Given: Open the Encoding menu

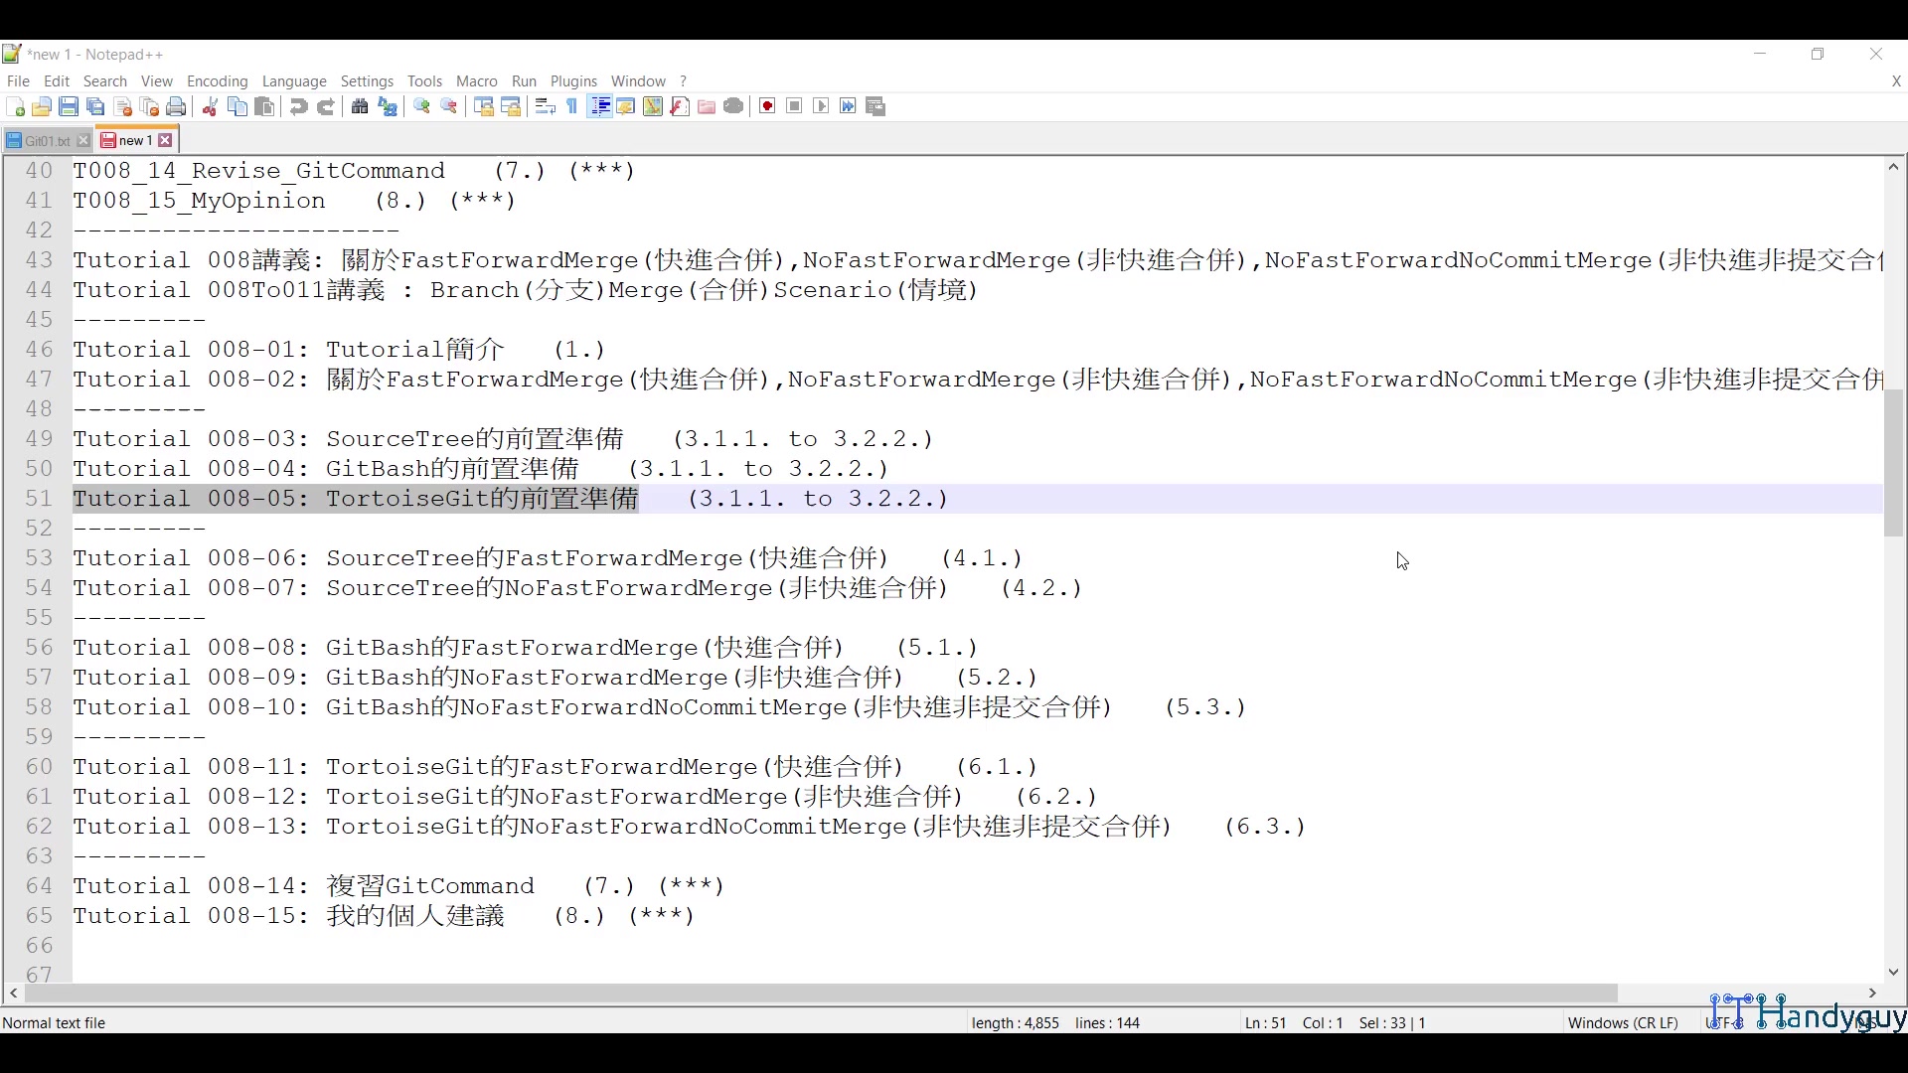Looking at the screenshot, I should click(x=217, y=81).
